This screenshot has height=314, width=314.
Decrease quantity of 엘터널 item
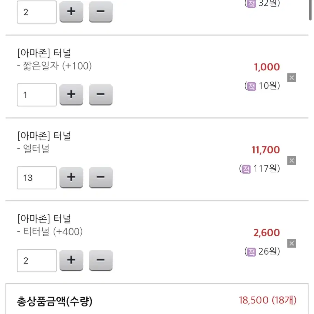click(x=101, y=177)
